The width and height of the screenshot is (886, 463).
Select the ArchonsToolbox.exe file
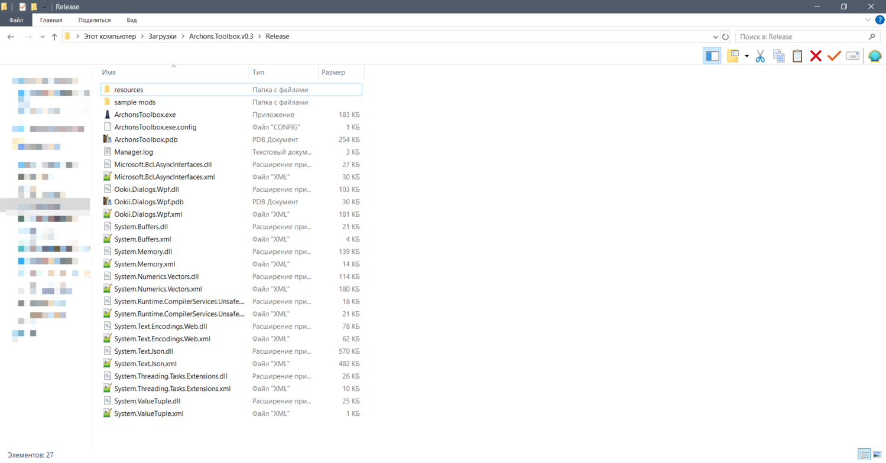[145, 115]
